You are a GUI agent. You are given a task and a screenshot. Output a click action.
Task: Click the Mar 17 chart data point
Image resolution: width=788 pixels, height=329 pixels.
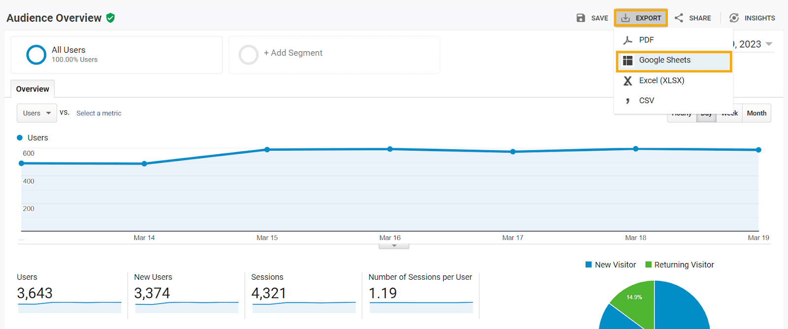pyautogui.click(x=513, y=152)
